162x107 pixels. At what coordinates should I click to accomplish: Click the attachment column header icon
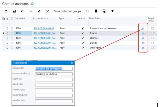pos(7,19)
